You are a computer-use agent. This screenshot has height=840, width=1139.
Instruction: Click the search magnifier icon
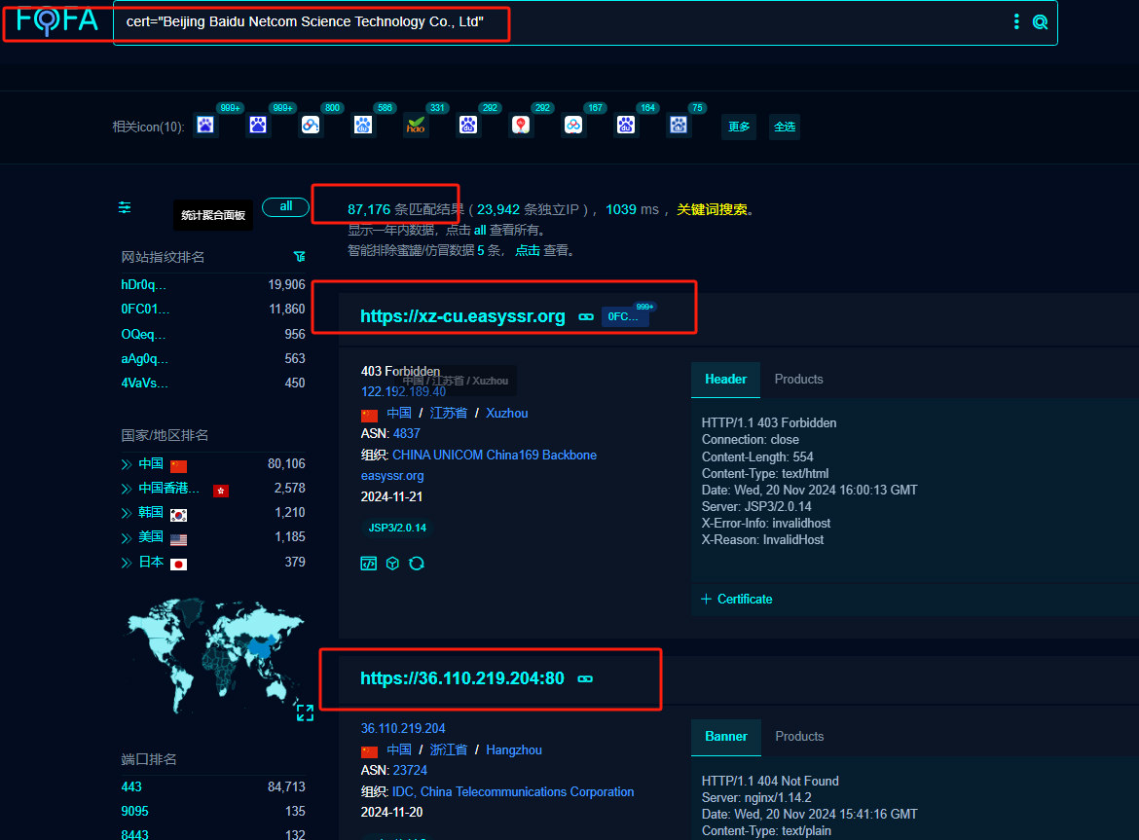(x=1041, y=22)
